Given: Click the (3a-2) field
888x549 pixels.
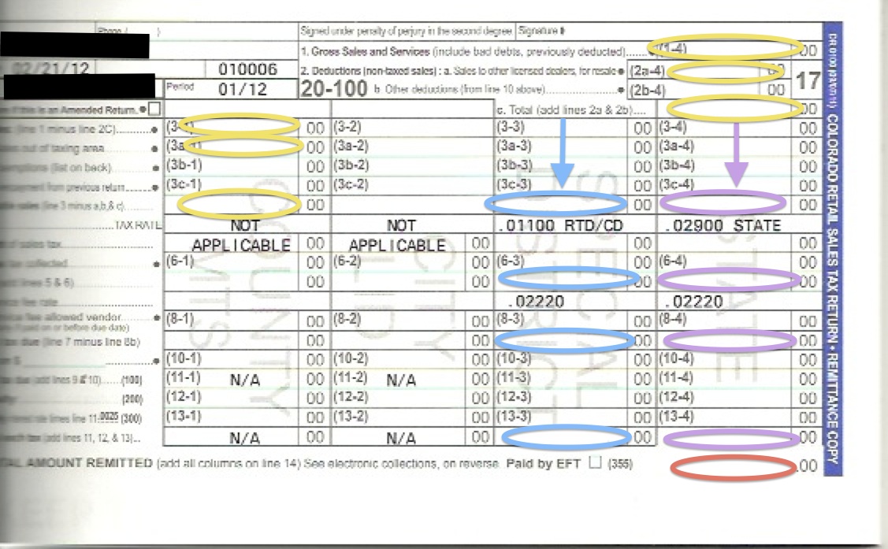Looking at the screenshot, I should [x=412, y=147].
